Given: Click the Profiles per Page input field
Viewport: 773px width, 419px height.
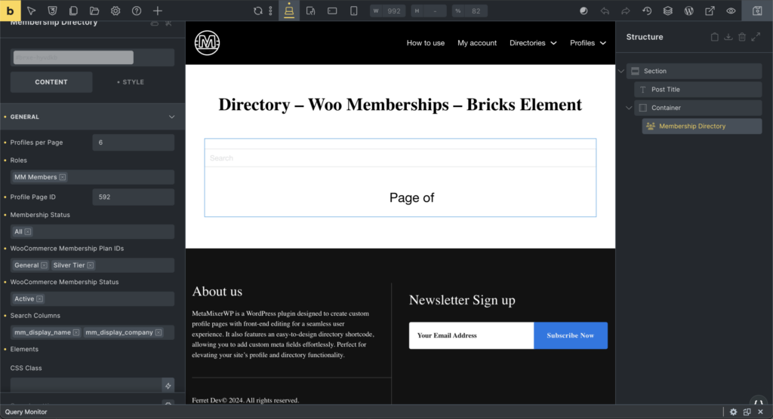Looking at the screenshot, I should (x=133, y=142).
